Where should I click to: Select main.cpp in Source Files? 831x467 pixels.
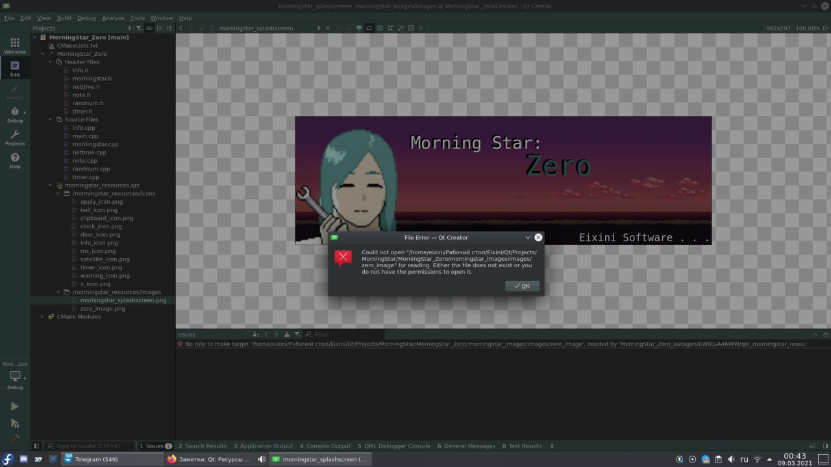pyautogui.click(x=86, y=136)
